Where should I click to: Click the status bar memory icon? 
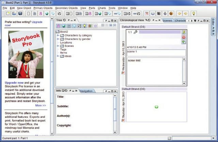[169, 138]
